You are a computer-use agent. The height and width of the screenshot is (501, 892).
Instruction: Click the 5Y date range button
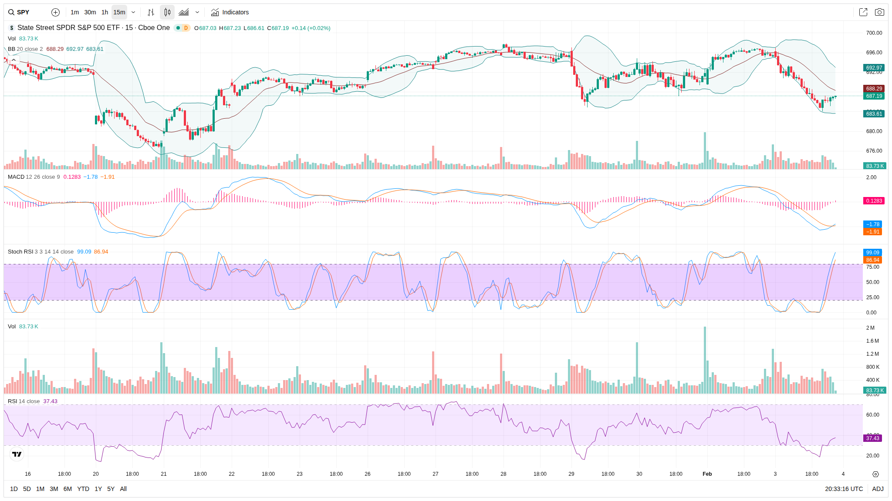[111, 489]
